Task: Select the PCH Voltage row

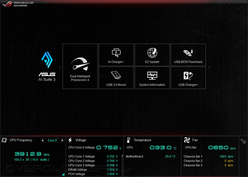Action: (93, 174)
